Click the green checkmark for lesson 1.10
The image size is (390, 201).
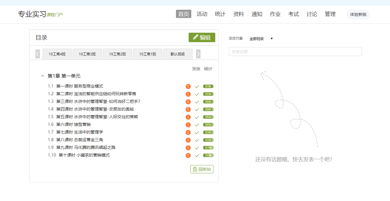(197, 155)
